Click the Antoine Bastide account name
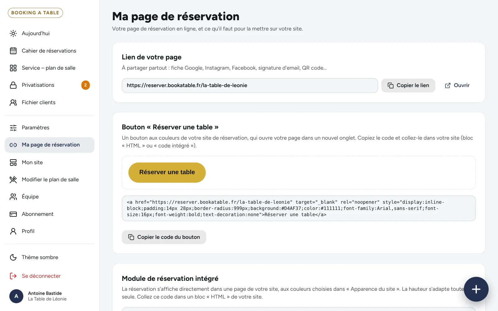Image resolution: width=498 pixels, height=311 pixels. pos(45,293)
